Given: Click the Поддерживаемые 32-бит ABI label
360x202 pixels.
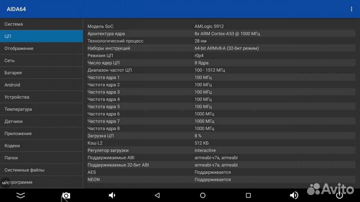Looking at the screenshot, I should point(118,165).
